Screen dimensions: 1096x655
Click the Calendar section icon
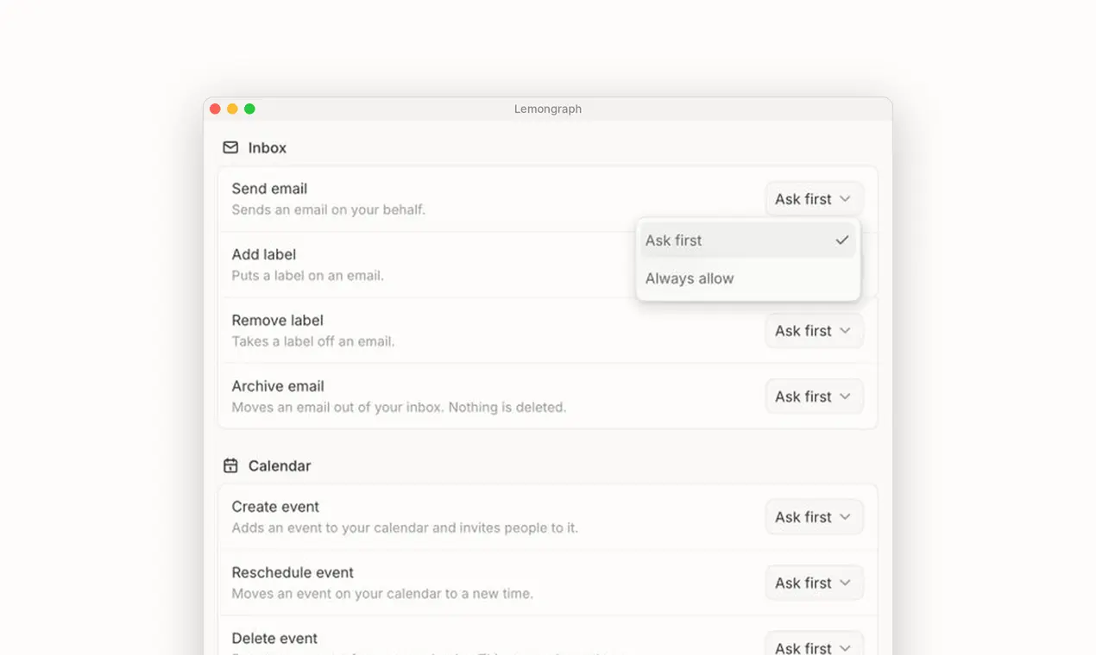[x=230, y=465]
